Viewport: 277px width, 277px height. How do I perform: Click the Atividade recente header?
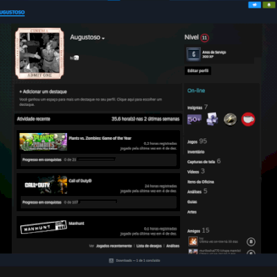33,119
